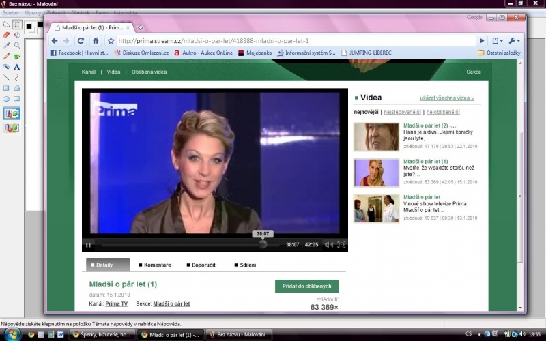
Task: Open the Chrome wrench settings menu
Action: [x=514, y=41]
